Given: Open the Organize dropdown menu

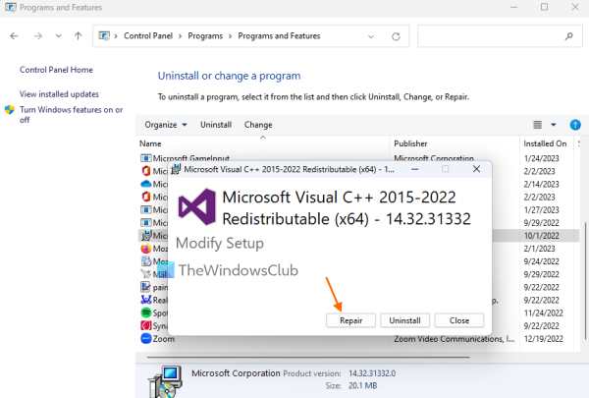Looking at the screenshot, I should point(166,125).
